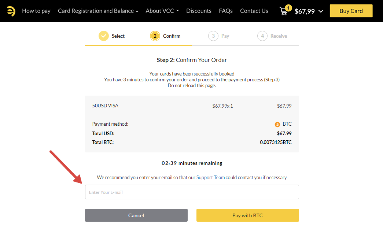The image size is (383, 229).
Task: Follow the Support Team link
Action: tap(210, 177)
